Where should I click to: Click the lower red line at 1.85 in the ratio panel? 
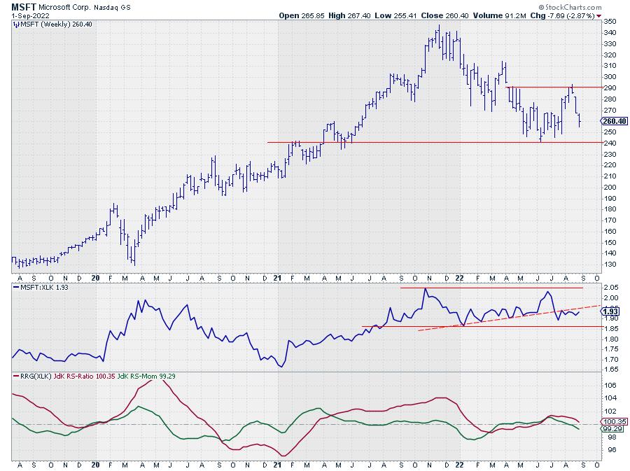pyautogui.click(x=482, y=326)
